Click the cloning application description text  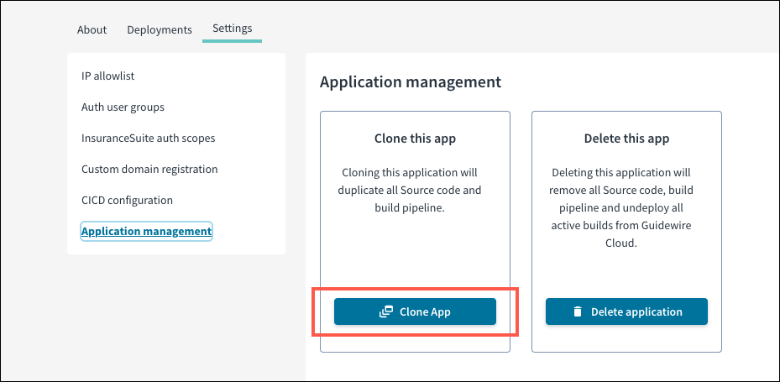(x=410, y=191)
